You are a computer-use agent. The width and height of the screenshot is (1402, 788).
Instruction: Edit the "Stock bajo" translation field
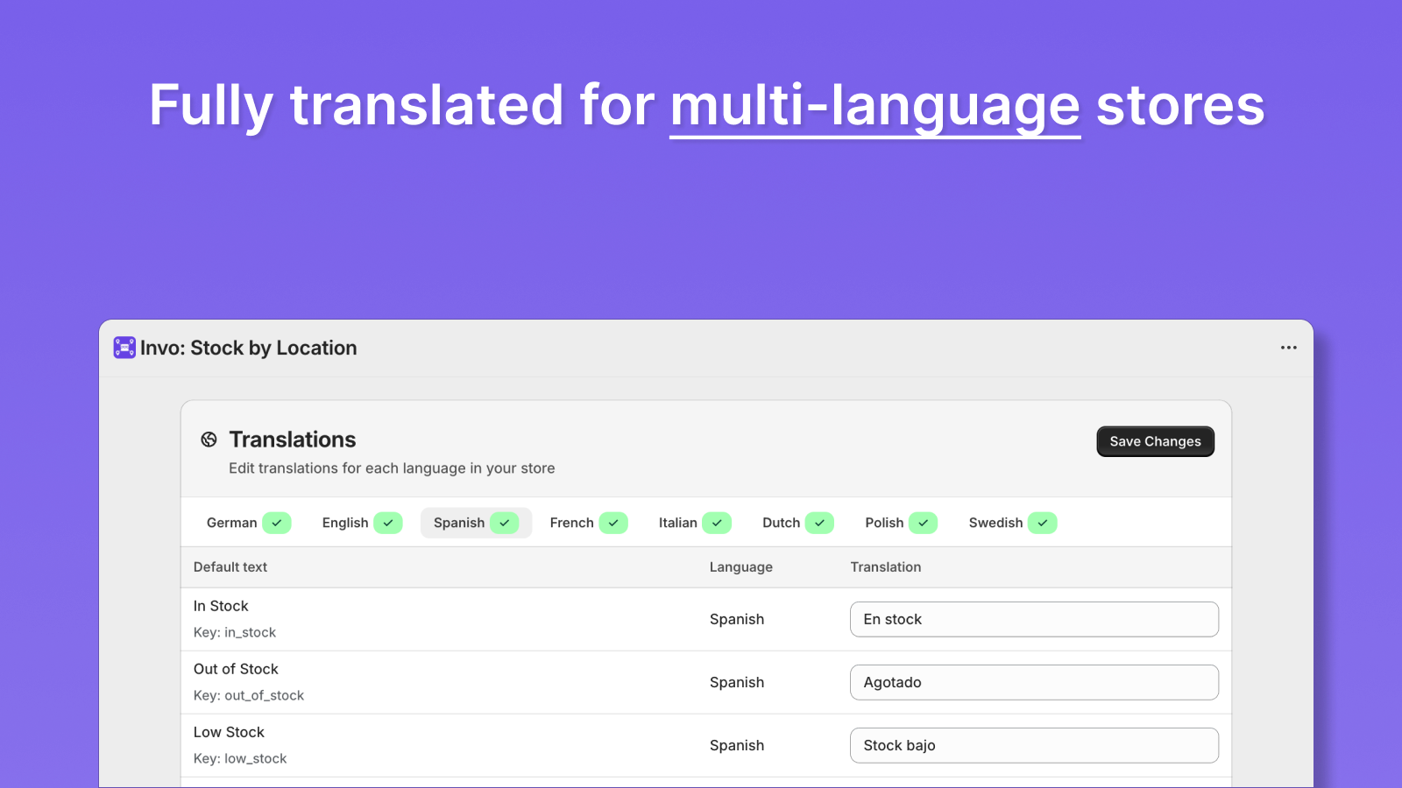click(1034, 745)
